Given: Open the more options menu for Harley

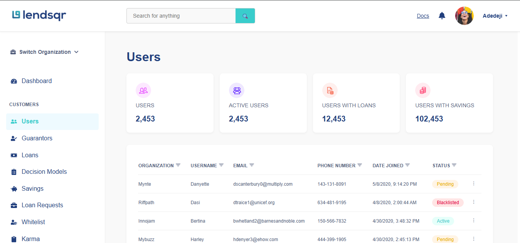Looking at the screenshot, I should pyautogui.click(x=474, y=239).
